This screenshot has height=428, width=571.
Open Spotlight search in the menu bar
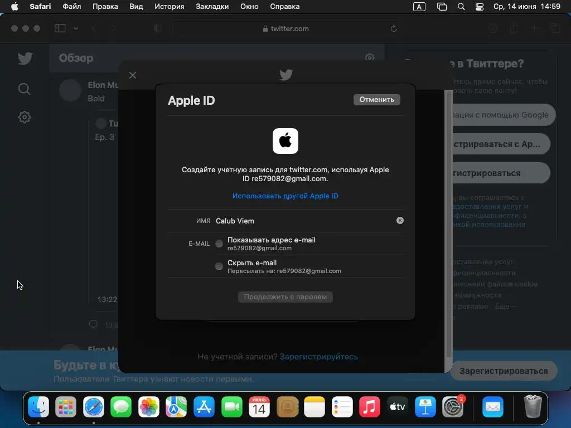click(461, 7)
